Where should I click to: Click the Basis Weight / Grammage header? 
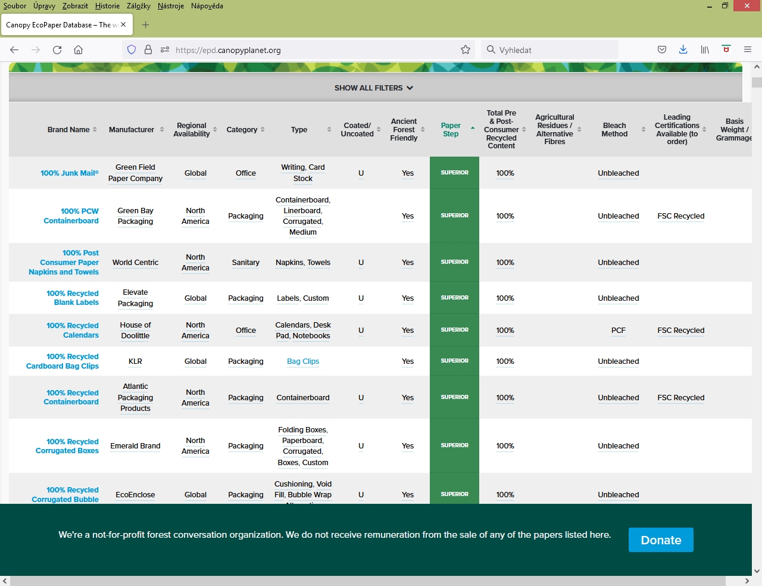tap(735, 130)
